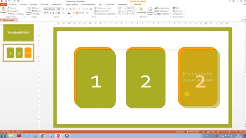Open the File (Файл) tab
246x138 pixels.
3,4
